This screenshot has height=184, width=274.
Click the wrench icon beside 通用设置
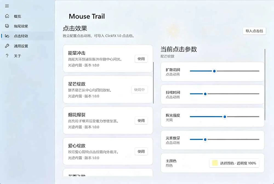pyautogui.click(x=7, y=46)
